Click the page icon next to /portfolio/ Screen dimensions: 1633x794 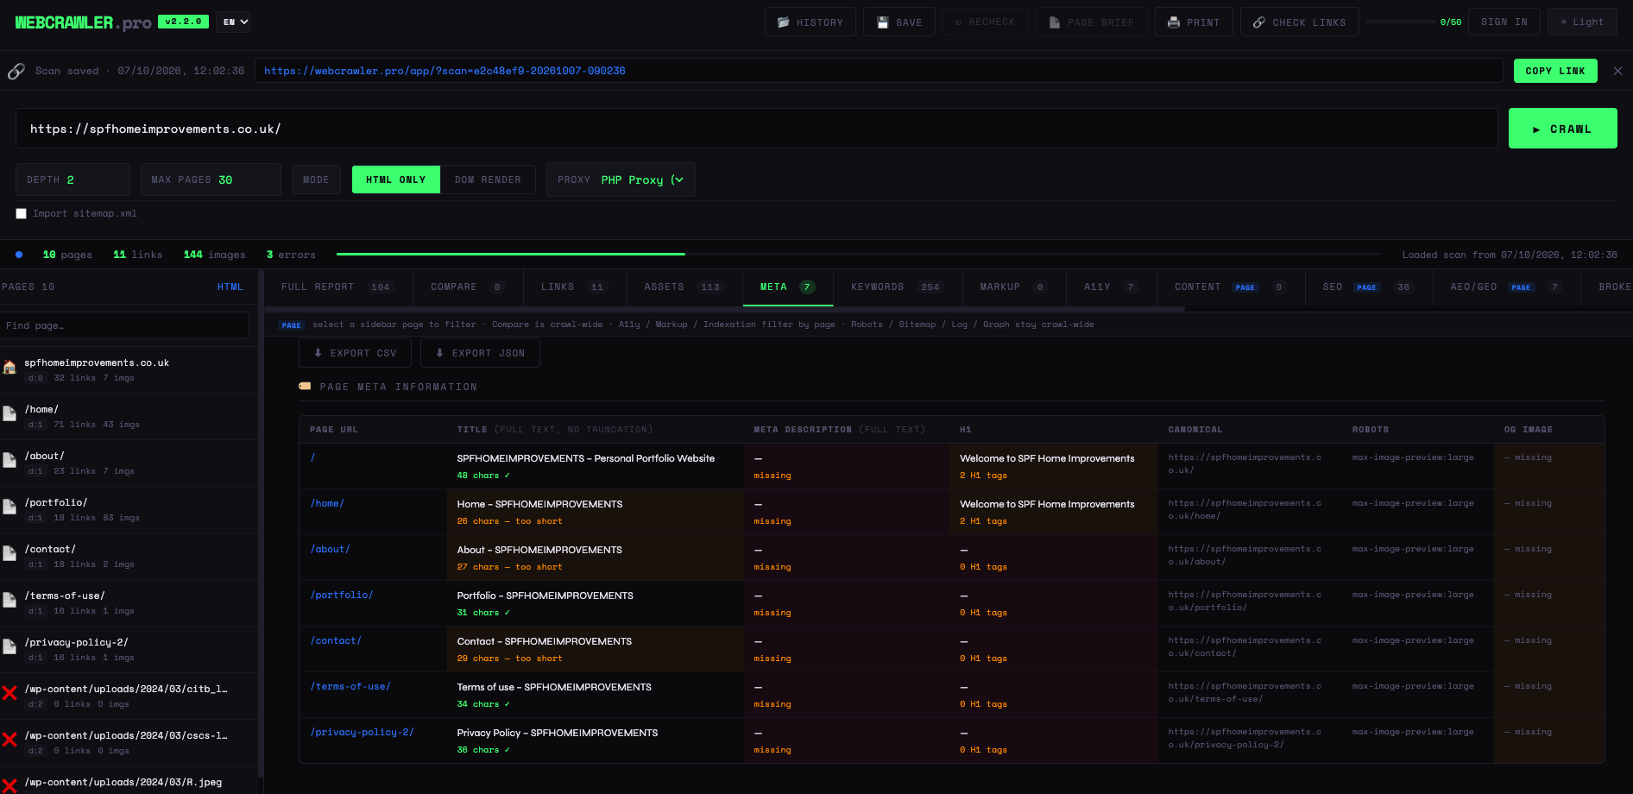click(x=9, y=507)
